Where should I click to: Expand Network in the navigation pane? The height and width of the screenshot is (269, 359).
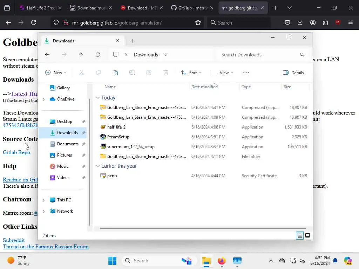[x=44, y=211]
